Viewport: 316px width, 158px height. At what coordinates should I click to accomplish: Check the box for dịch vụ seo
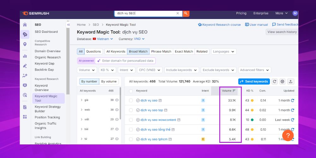(x=131, y=100)
